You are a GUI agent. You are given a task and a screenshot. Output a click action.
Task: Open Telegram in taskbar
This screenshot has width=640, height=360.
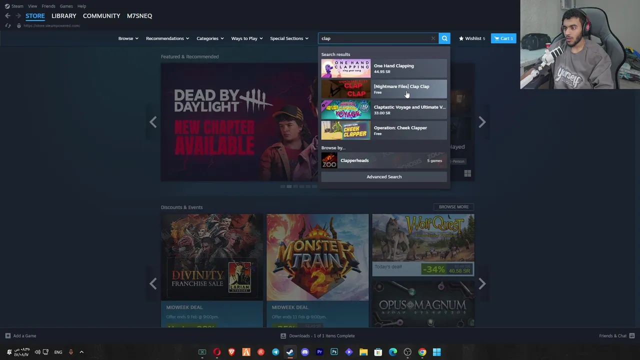pos(275,352)
